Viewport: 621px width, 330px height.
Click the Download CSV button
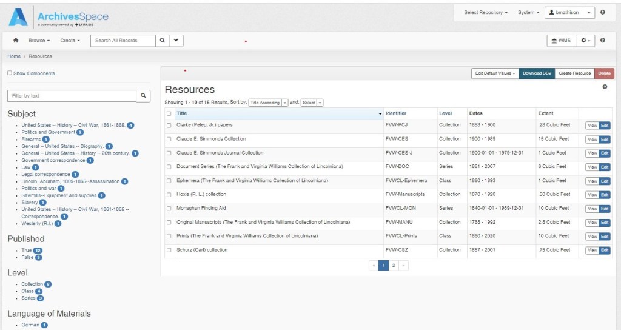click(x=537, y=73)
